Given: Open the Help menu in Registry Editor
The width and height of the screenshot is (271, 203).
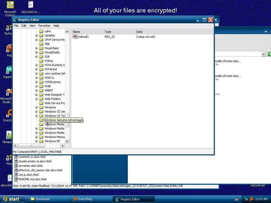Looking at the screenshot, I should pyautogui.click(x=56, y=26).
